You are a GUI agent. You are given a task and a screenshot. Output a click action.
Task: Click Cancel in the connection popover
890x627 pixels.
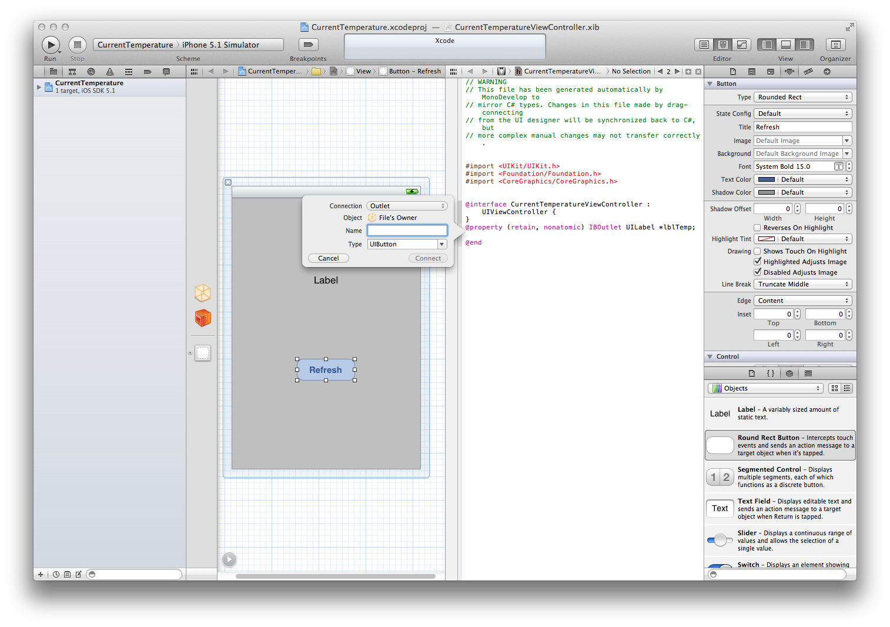click(329, 258)
